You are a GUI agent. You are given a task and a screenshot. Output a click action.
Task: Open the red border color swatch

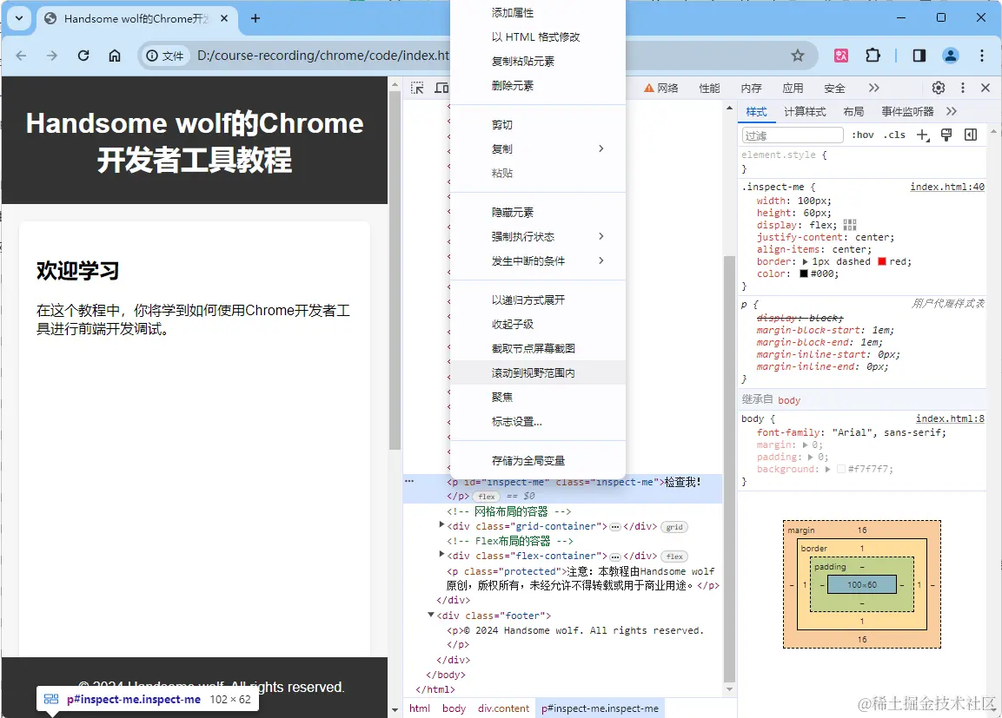coord(882,261)
